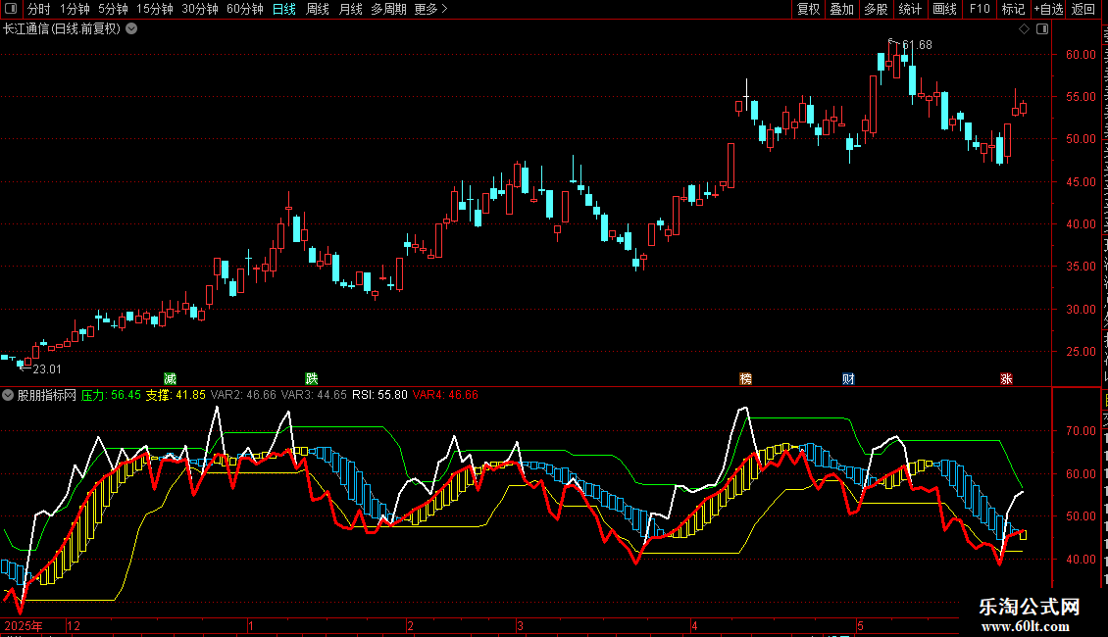Viewport: 1108px width, 637px height.
Task: Select the 60分钟 period tab
Action: pyautogui.click(x=245, y=9)
